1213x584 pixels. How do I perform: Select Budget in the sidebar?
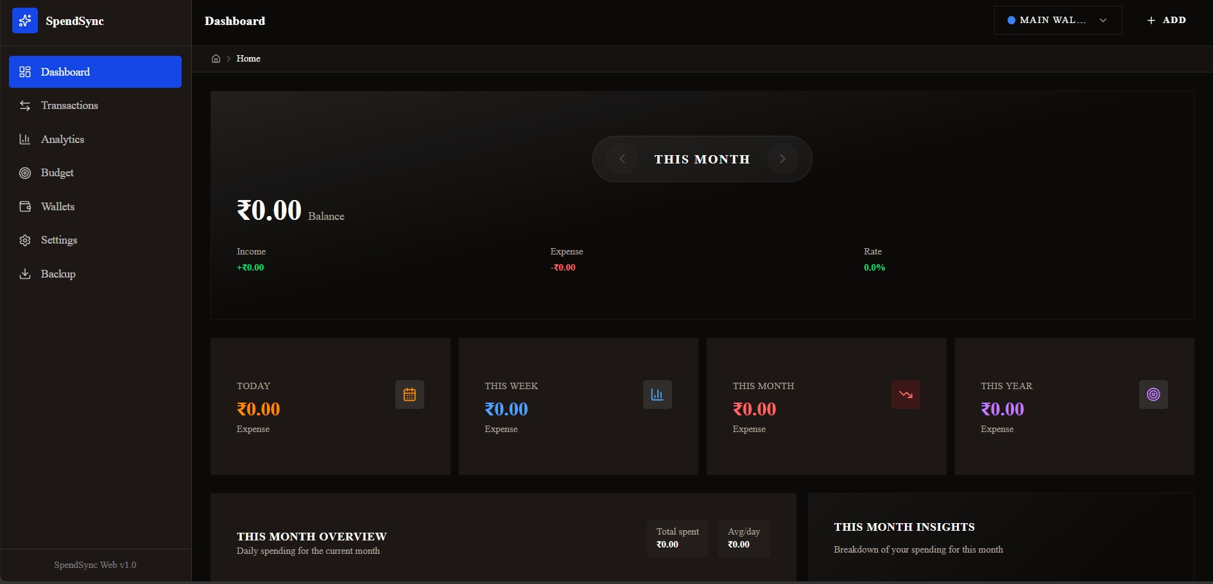coord(95,172)
